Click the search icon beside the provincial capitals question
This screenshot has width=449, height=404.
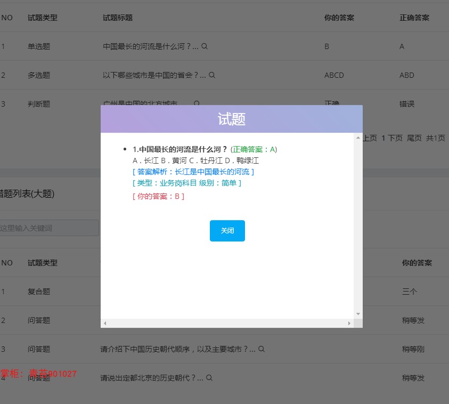pyautogui.click(x=212, y=75)
